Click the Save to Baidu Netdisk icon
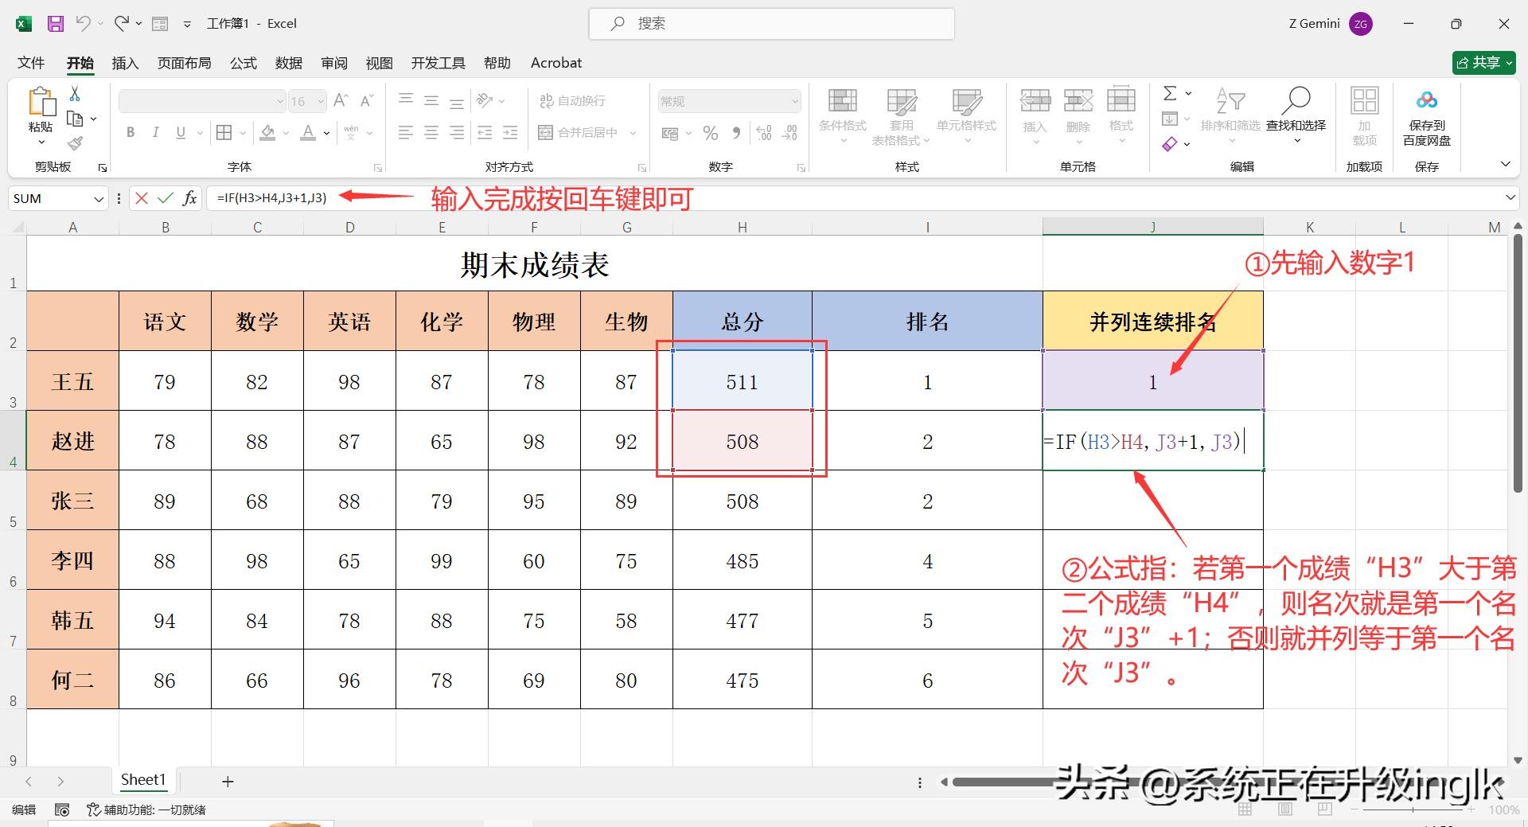This screenshot has width=1528, height=827. coord(1426,101)
